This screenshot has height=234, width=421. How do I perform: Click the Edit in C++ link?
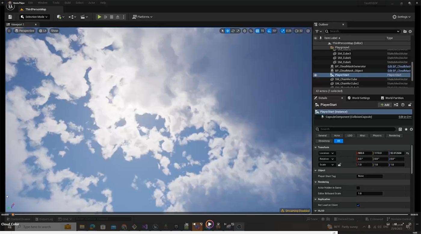coord(405,117)
